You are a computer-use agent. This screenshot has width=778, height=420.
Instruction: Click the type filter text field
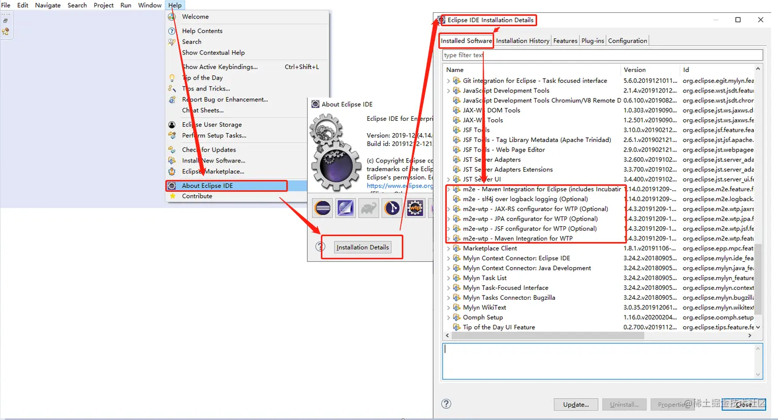(x=603, y=55)
